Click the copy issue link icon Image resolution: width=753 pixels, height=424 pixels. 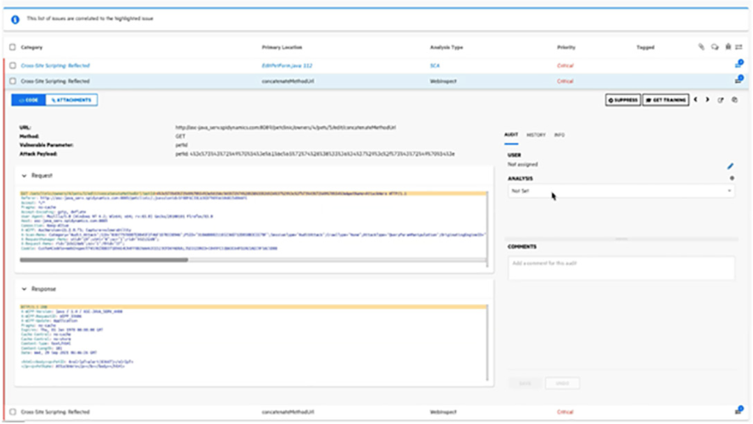pos(735,100)
